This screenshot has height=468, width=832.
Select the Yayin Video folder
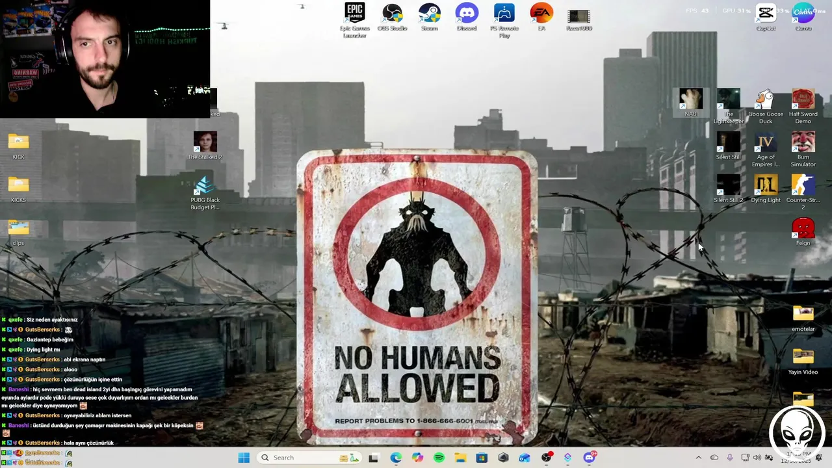pos(803,361)
